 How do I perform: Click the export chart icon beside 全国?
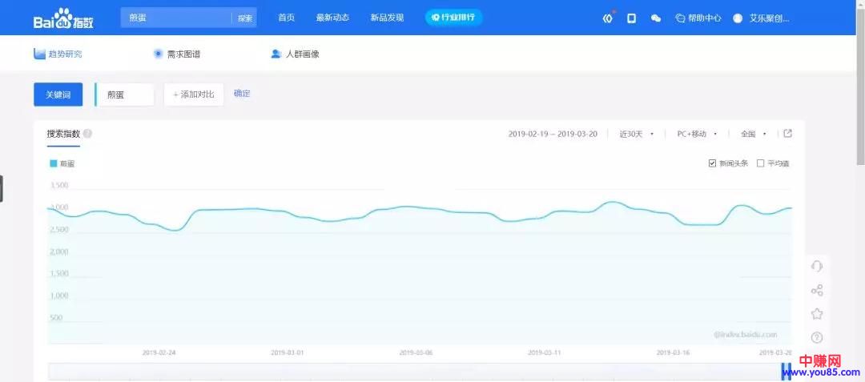[x=787, y=134]
